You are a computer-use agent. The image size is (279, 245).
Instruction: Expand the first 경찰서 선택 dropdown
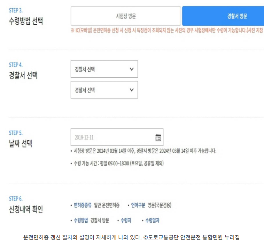point(104,69)
